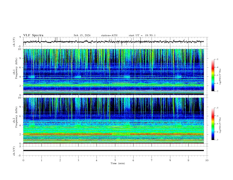This screenshot has width=233, height=180.
Task: Click time axis tick label "8"
Action: 170,160
